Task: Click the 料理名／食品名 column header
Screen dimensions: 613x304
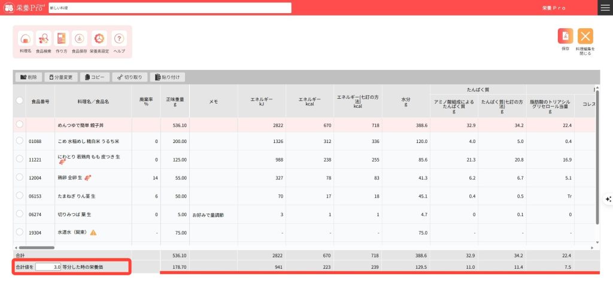Action: [x=93, y=101]
